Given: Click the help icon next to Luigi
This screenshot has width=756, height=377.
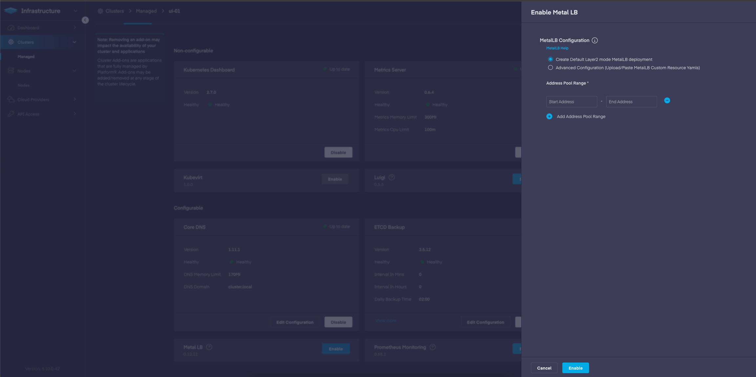Looking at the screenshot, I should (x=391, y=177).
